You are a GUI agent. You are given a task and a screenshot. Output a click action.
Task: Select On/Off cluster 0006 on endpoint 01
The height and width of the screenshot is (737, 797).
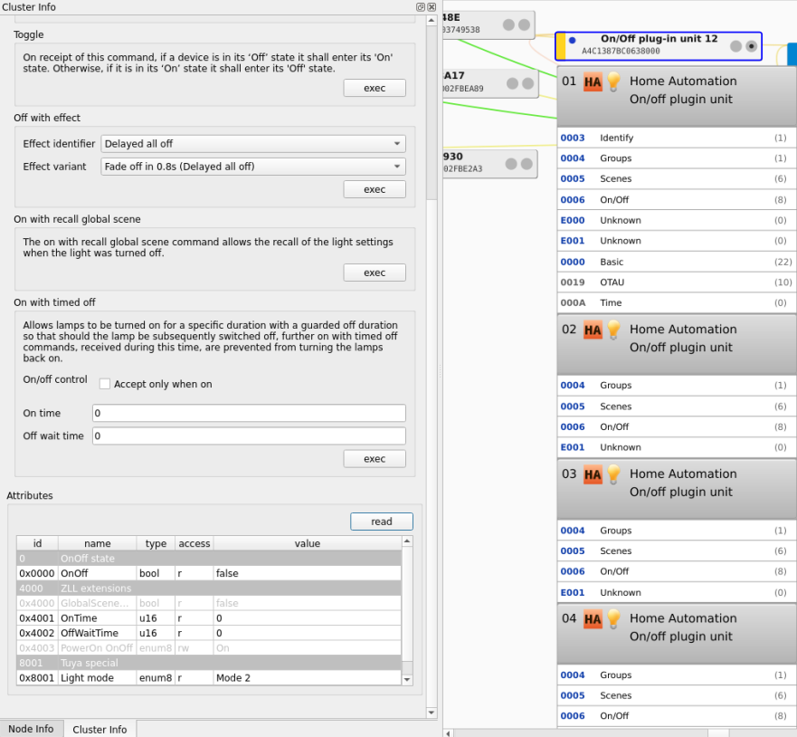(x=676, y=200)
